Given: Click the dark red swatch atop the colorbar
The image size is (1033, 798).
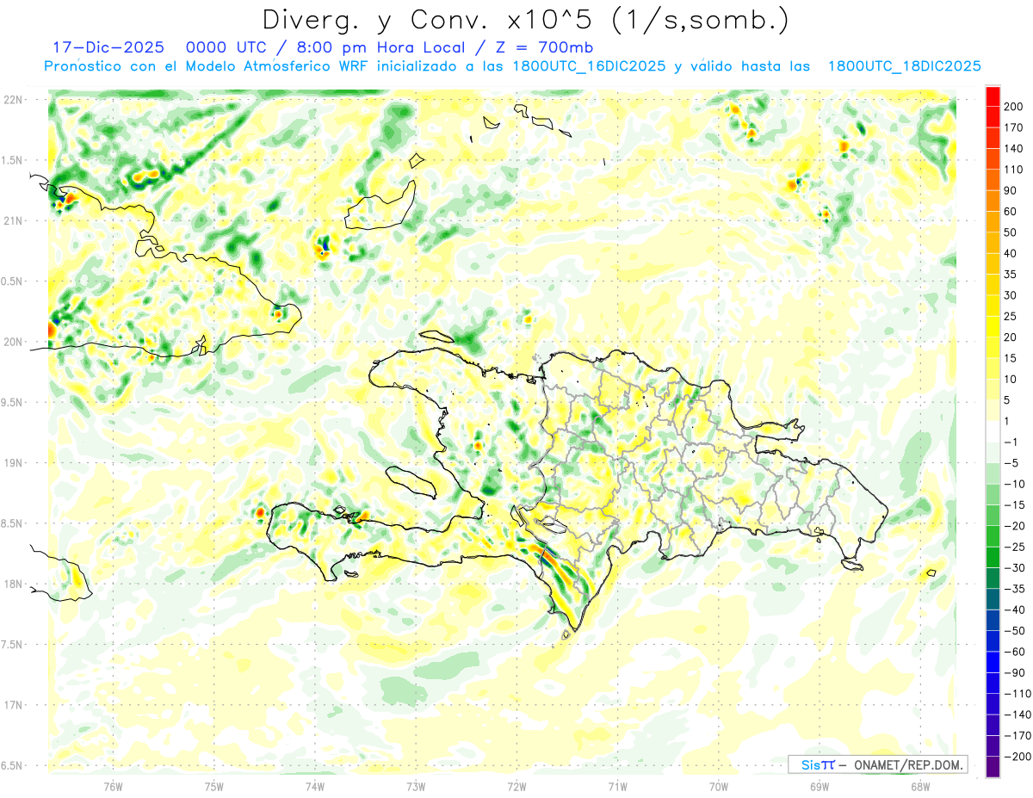Looking at the screenshot, I should 993,95.
